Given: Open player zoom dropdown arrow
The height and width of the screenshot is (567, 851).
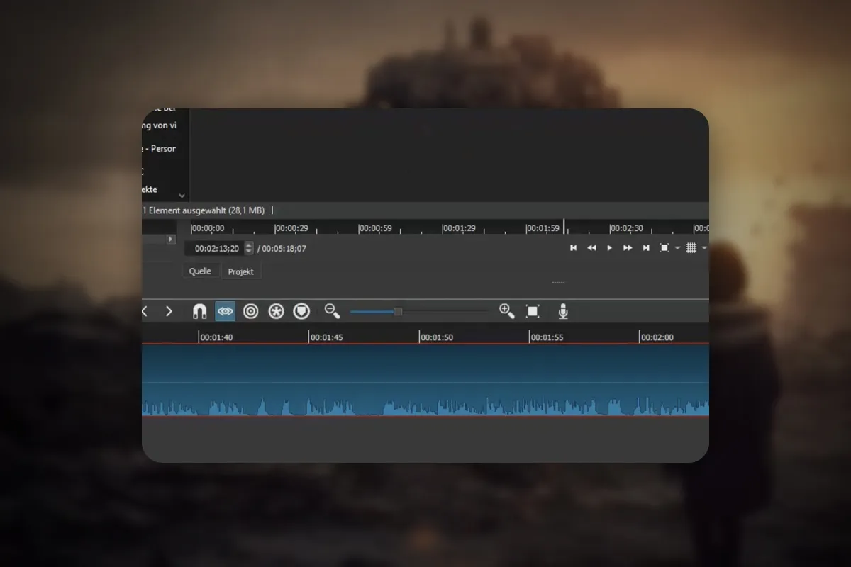Looking at the screenshot, I should 677,249.
